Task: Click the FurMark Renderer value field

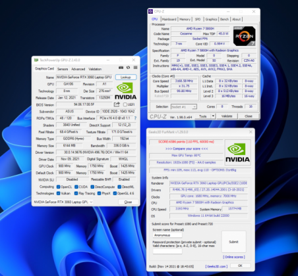Action: 208,183
